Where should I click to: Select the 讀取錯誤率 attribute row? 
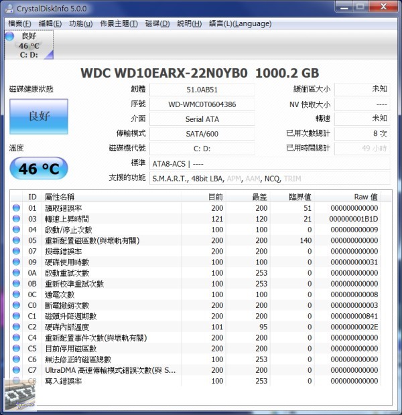click(195, 208)
